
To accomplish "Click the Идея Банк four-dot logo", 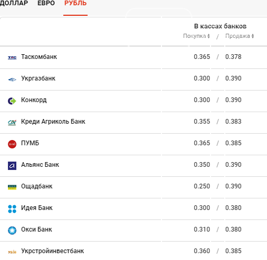I will point(12,209).
